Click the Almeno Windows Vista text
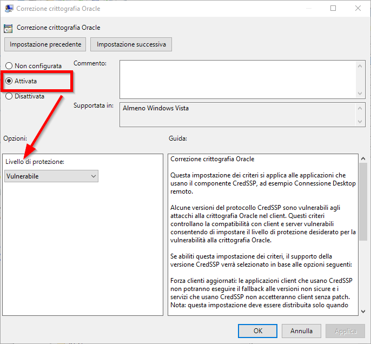The width and height of the screenshot is (371, 344). click(x=156, y=108)
